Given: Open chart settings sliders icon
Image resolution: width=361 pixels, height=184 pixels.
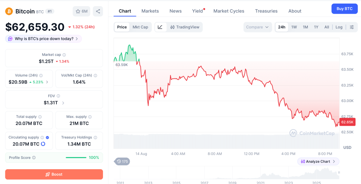Looking at the screenshot, I should pyautogui.click(x=352, y=27).
